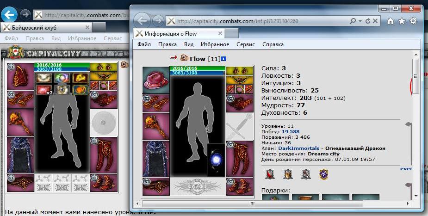Click the blue galaxy image beside Flow's silhouette
The height and width of the screenshot is (216, 428).
[x=216, y=160]
